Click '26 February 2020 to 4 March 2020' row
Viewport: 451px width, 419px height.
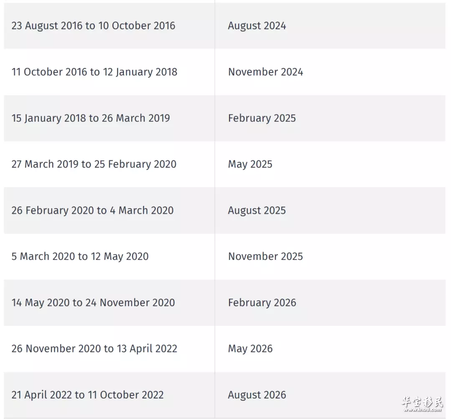pyautogui.click(x=225, y=211)
